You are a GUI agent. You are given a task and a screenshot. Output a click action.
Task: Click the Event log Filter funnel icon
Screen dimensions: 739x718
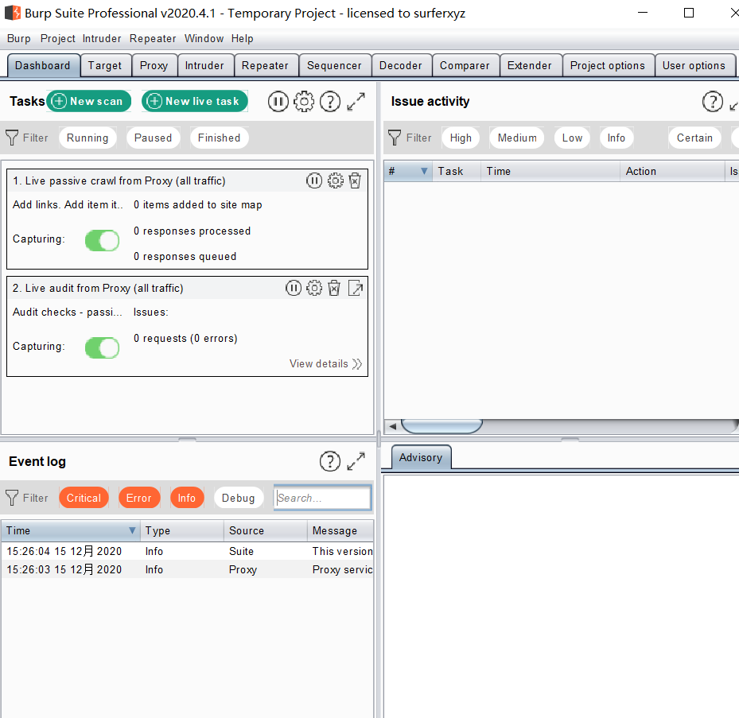[12, 498]
